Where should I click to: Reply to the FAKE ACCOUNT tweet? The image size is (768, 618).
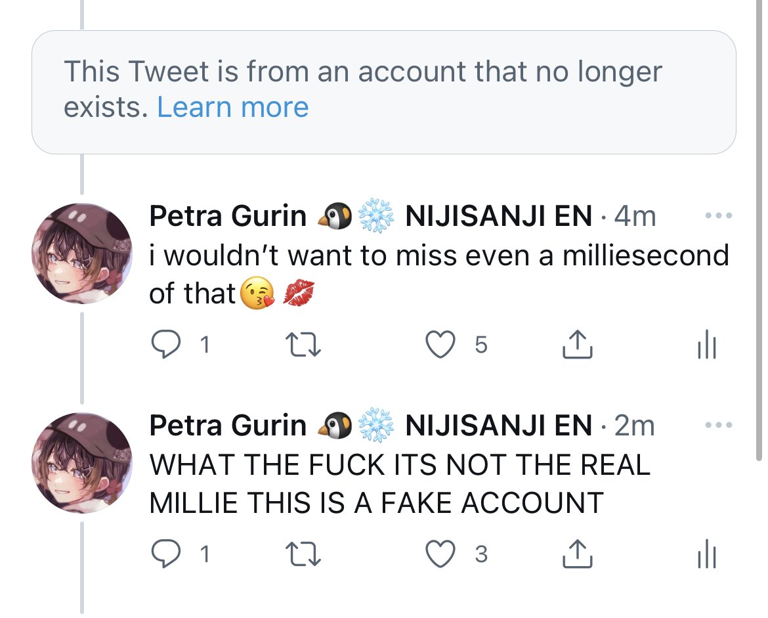pyautogui.click(x=165, y=554)
